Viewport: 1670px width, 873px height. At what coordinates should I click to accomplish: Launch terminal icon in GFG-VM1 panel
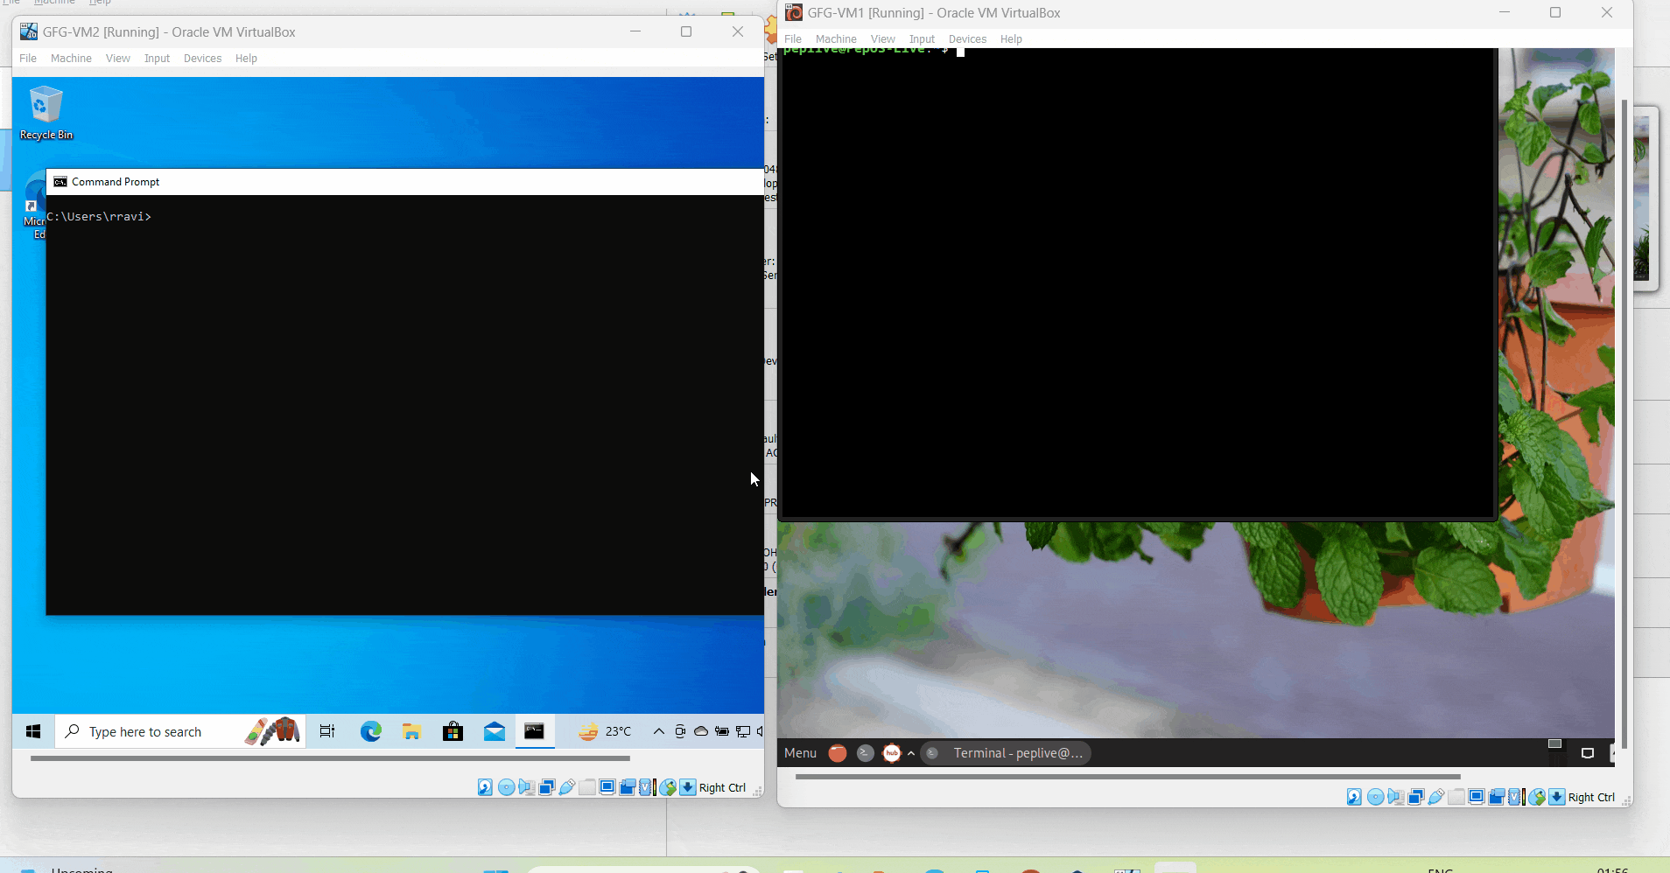(865, 753)
